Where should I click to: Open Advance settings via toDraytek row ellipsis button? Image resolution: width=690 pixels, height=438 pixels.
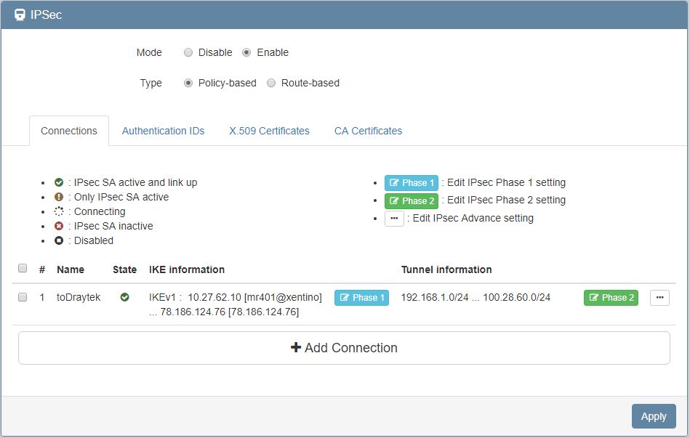tap(659, 297)
